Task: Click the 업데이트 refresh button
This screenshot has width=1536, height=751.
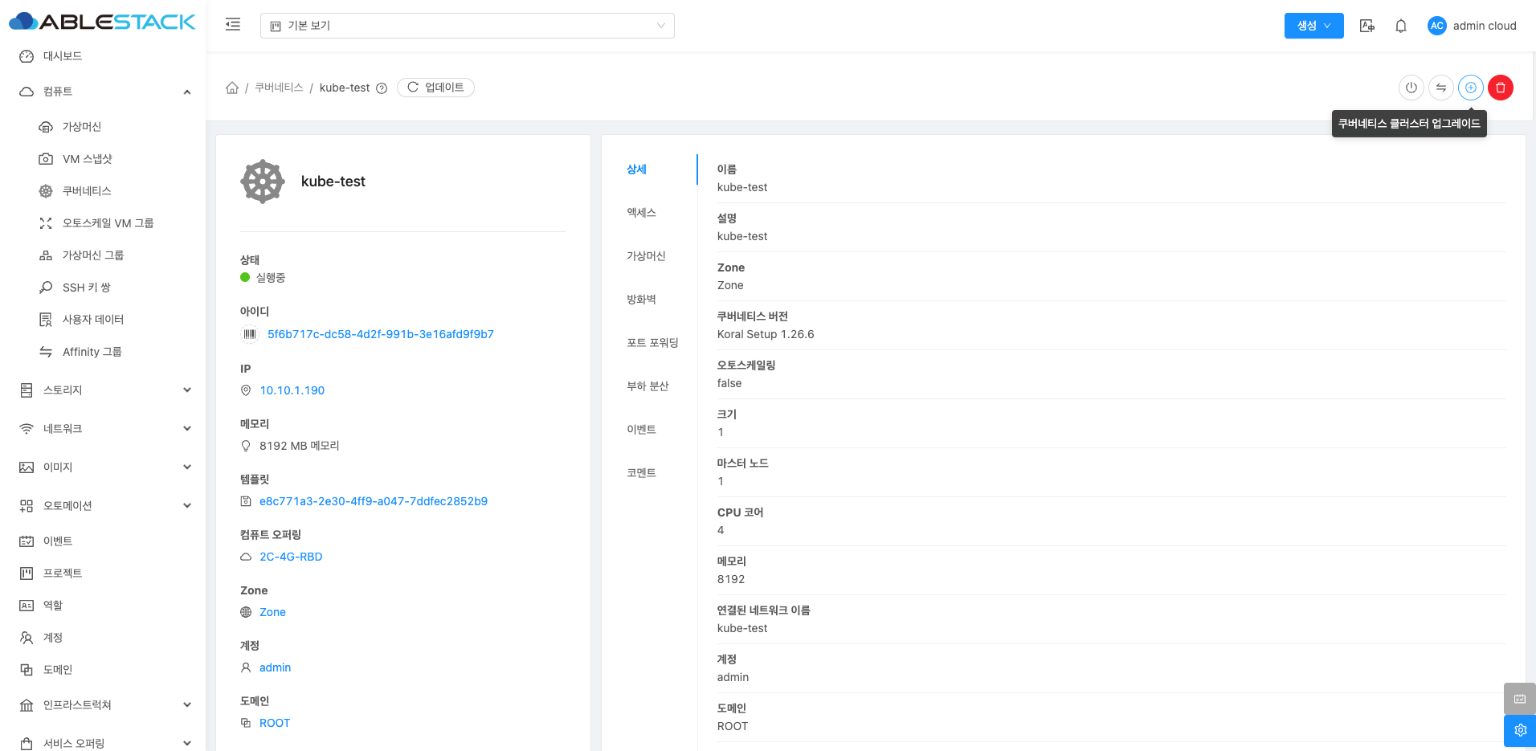Action: [x=435, y=88]
